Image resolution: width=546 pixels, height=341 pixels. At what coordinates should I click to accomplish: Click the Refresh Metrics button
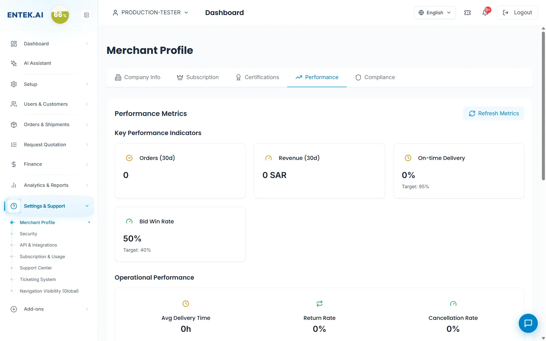pyautogui.click(x=494, y=114)
